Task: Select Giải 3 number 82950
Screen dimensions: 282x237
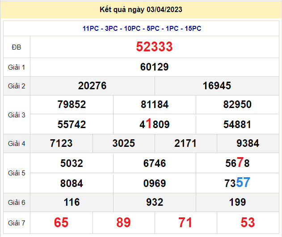Action: [237, 104]
